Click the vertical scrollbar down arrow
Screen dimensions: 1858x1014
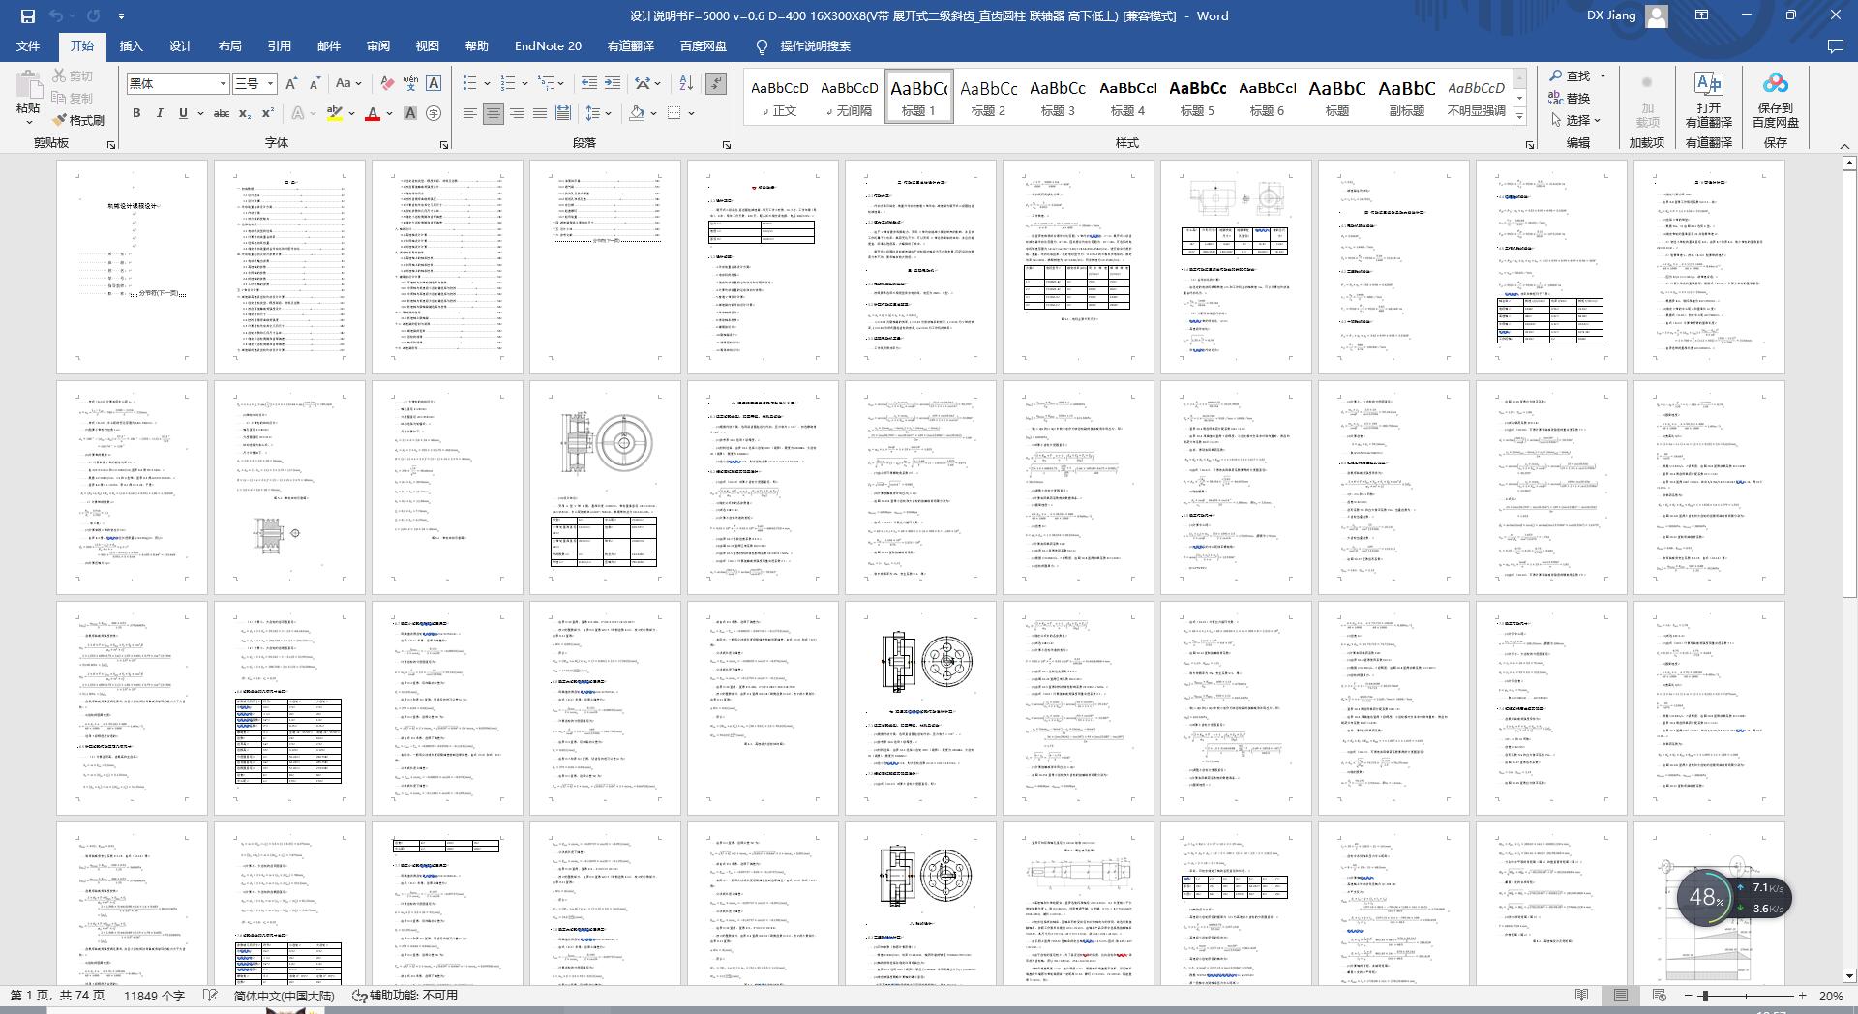(x=1848, y=975)
